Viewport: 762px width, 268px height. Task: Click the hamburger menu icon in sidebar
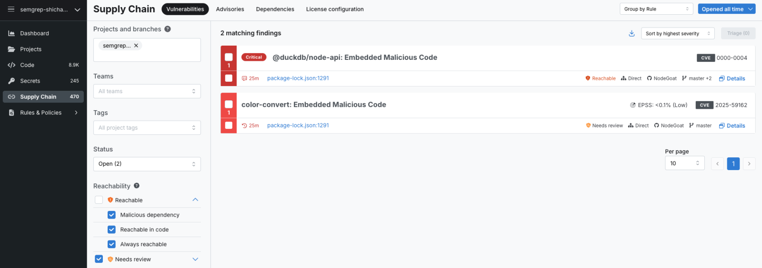tap(11, 10)
